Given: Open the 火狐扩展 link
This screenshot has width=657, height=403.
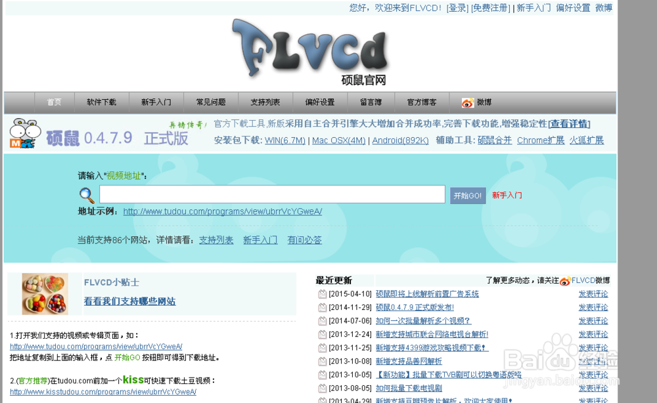Looking at the screenshot, I should [x=586, y=140].
